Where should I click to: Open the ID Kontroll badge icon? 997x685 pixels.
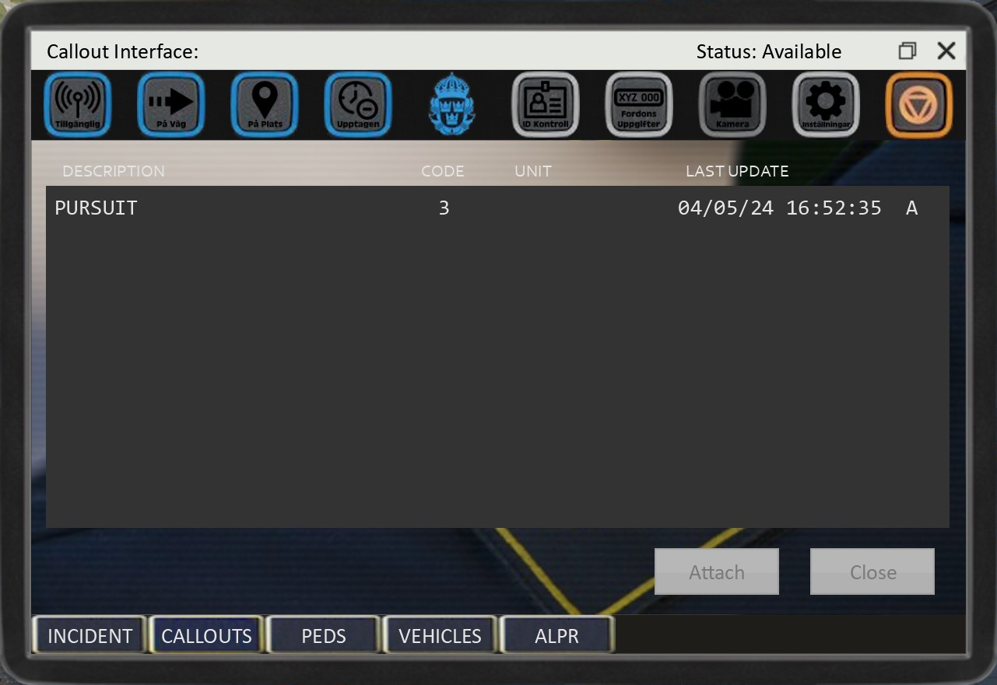point(545,105)
